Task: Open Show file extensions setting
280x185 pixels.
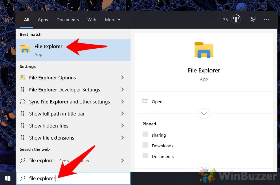Action: click(52, 138)
